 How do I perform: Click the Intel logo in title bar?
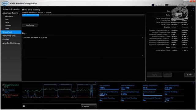pos(5,3)
